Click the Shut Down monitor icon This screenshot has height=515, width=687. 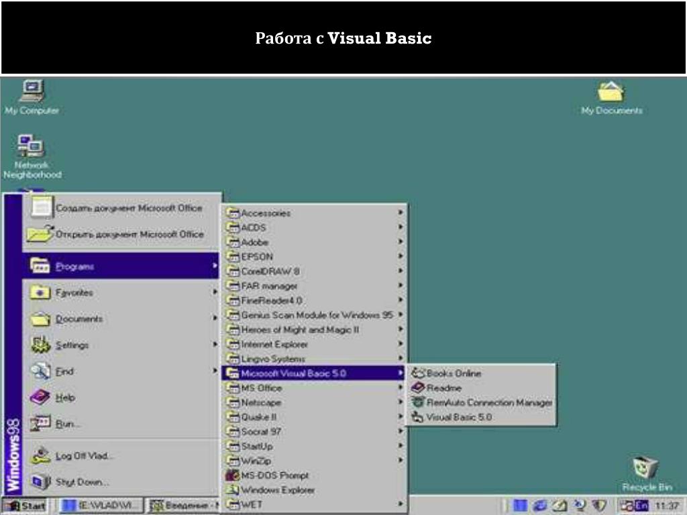(x=41, y=482)
